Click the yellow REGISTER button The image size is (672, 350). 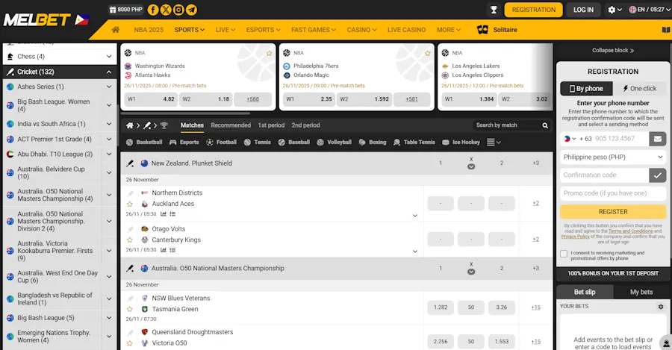pyautogui.click(x=613, y=212)
